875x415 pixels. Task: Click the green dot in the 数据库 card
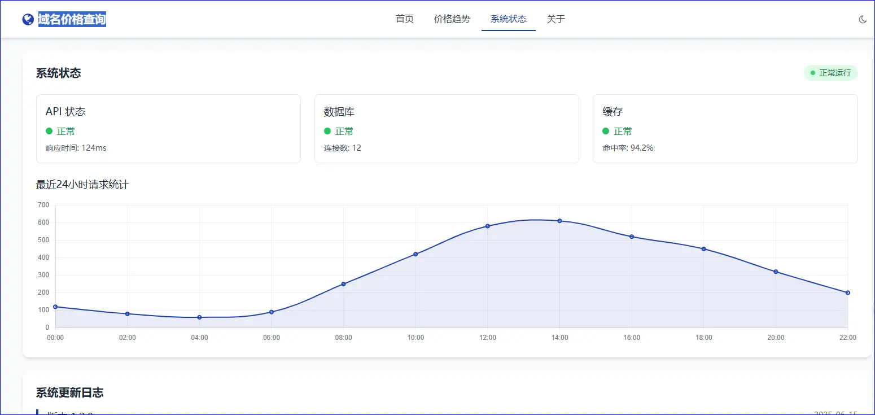(x=327, y=131)
